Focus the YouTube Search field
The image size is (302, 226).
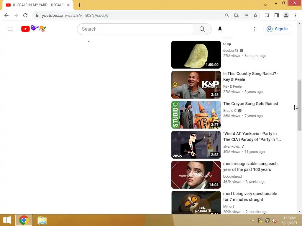pos(135,29)
